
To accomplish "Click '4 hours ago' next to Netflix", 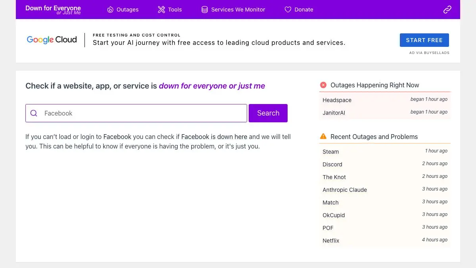I will coord(435,240).
